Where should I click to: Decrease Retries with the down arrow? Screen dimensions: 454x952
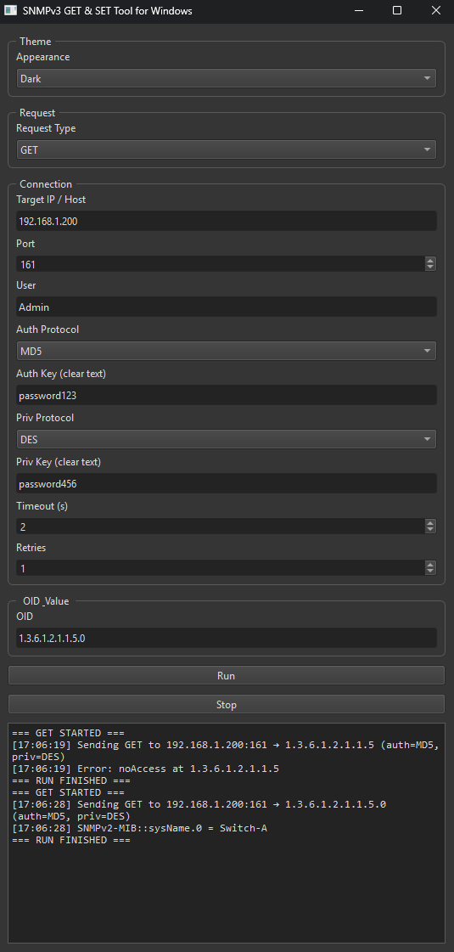point(430,572)
